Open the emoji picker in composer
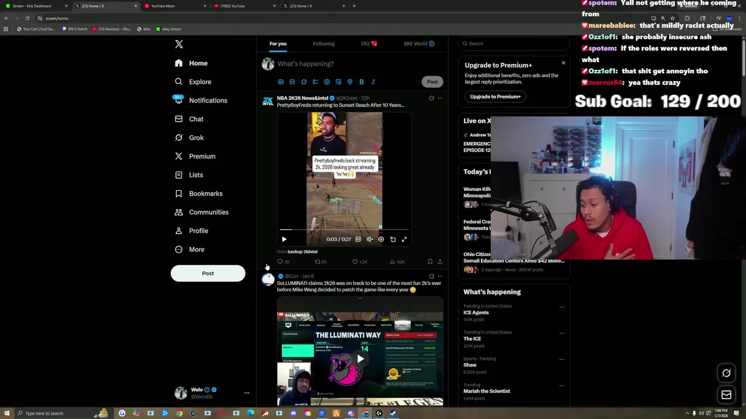 pos(327,82)
